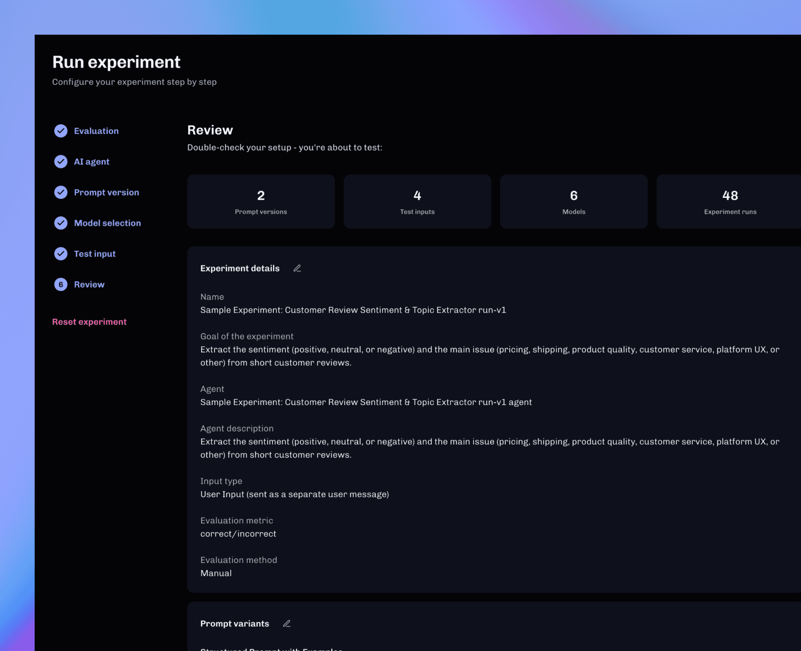
Task: Click the Models summary card showing 6
Action: [573, 201]
